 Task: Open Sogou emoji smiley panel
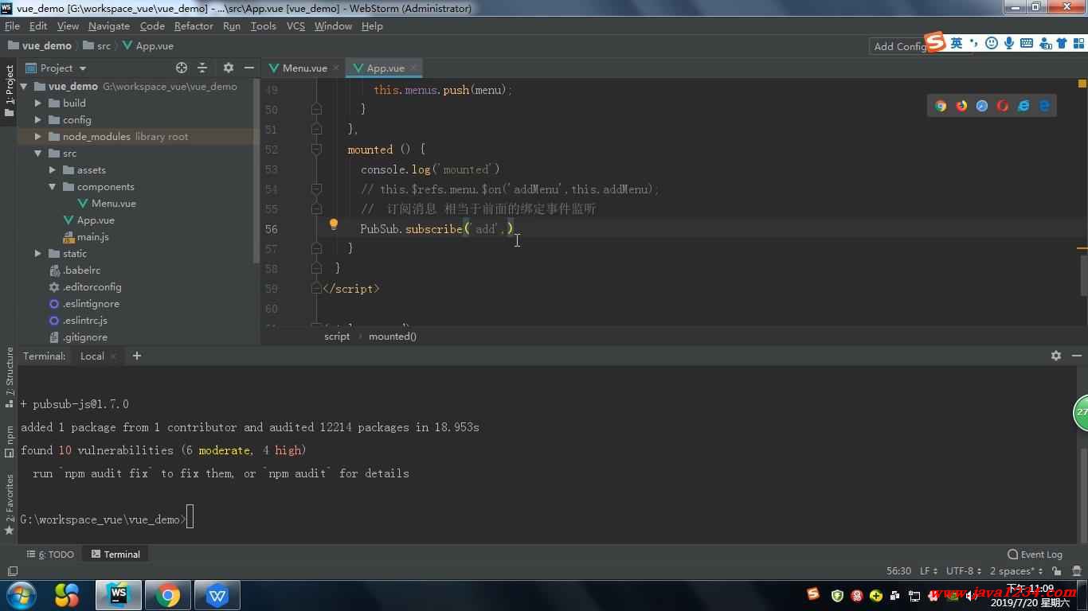pyautogui.click(x=992, y=43)
